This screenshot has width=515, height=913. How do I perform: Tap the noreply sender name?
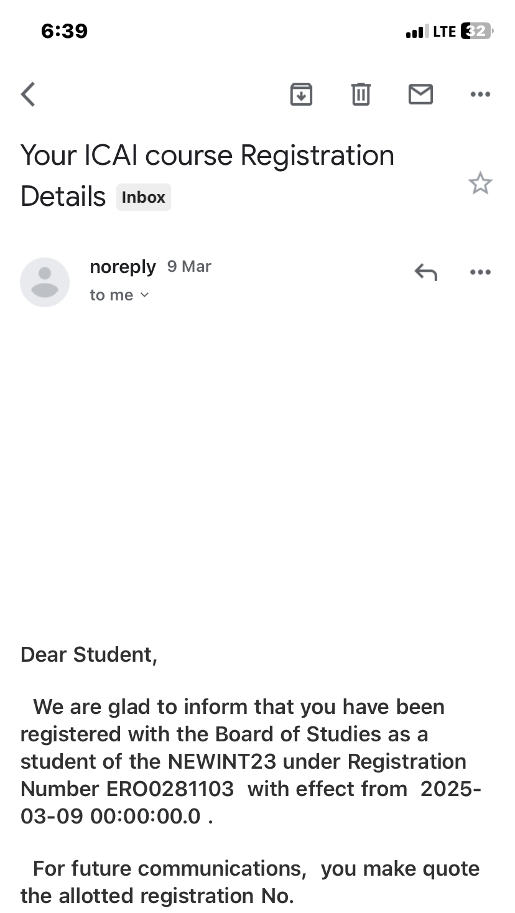point(123,266)
